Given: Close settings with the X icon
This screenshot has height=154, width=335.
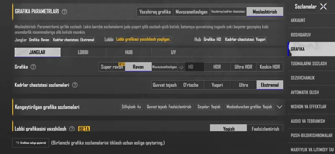Looking at the screenshot, I should [x=323, y=7].
